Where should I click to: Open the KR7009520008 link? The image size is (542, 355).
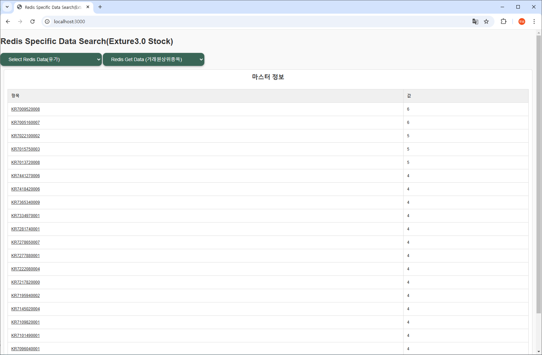pyautogui.click(x=26, y=109)
